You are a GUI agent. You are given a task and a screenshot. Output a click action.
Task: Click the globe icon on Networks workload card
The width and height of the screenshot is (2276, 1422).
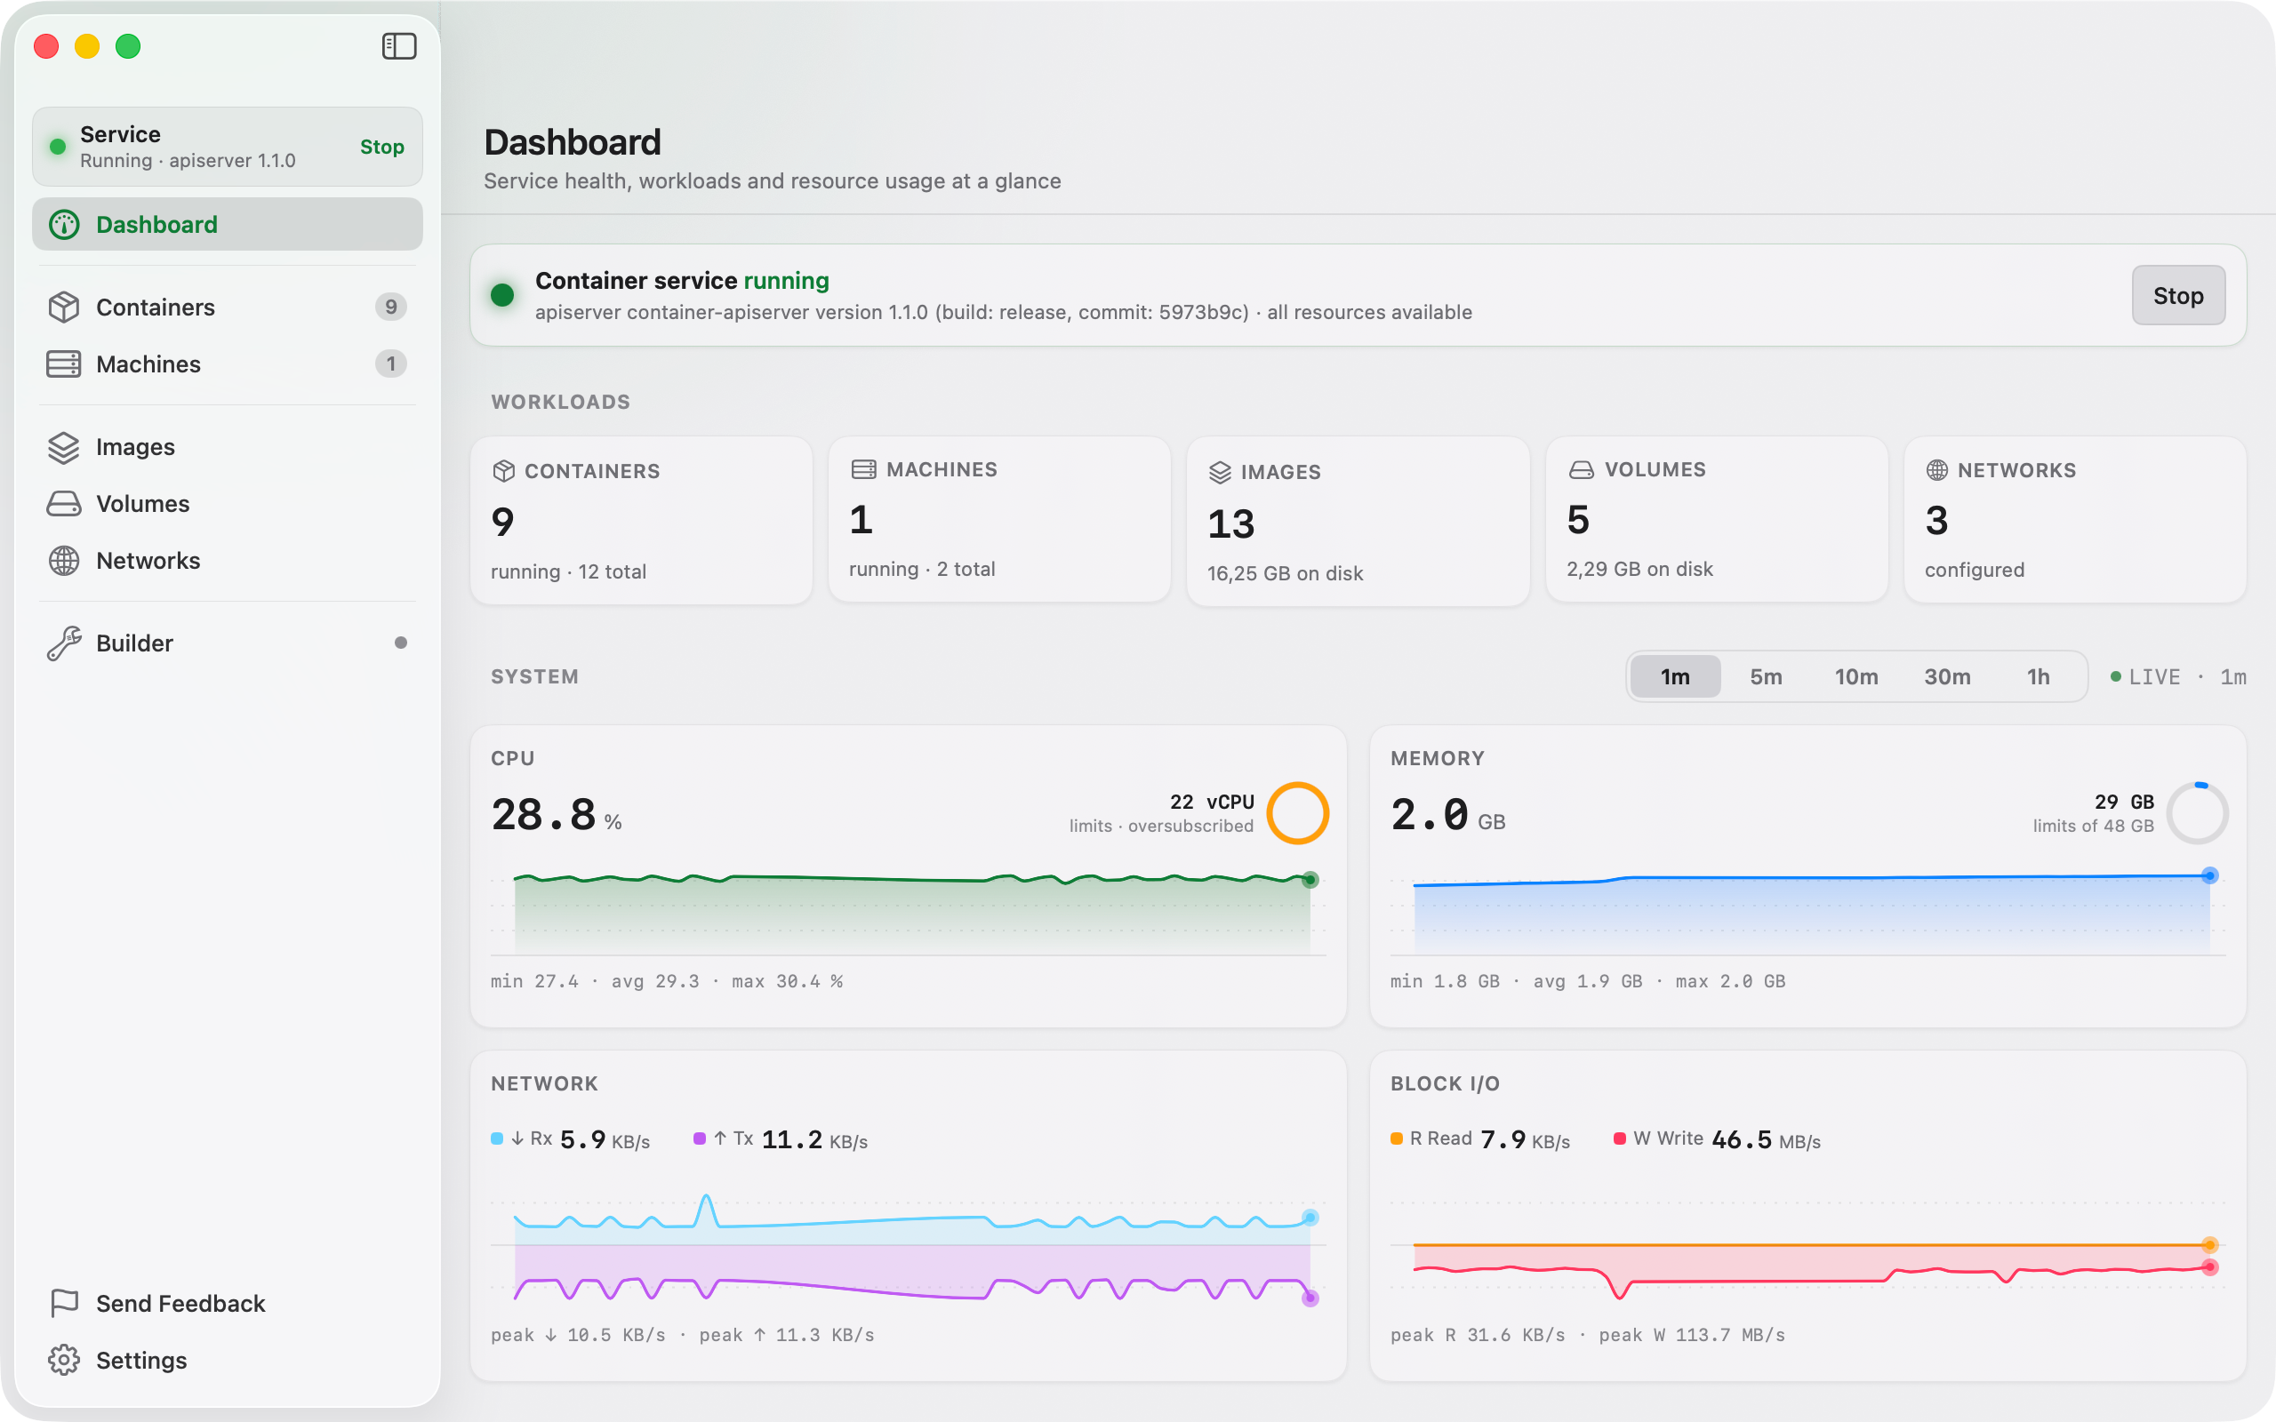[1936, 470]
